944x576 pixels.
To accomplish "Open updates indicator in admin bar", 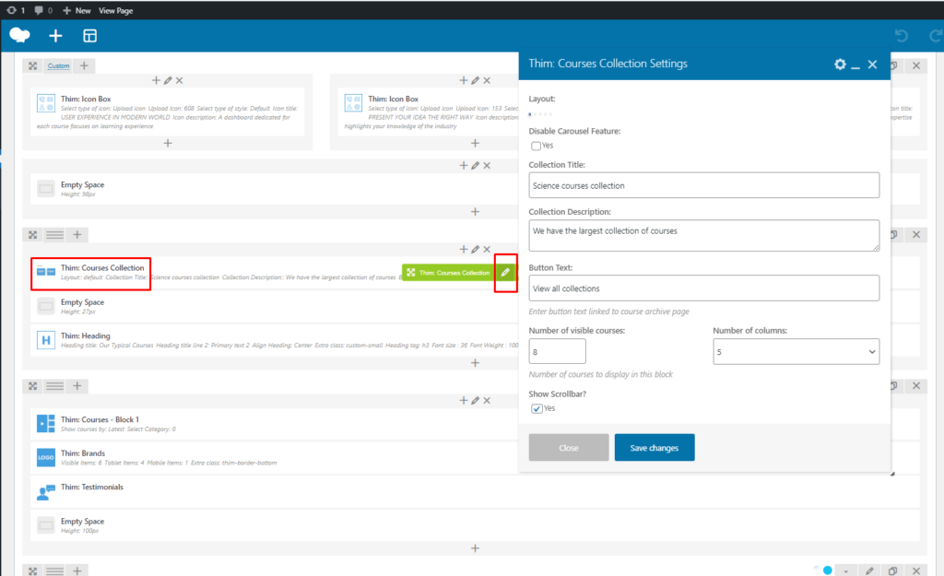I will (17, 10).
